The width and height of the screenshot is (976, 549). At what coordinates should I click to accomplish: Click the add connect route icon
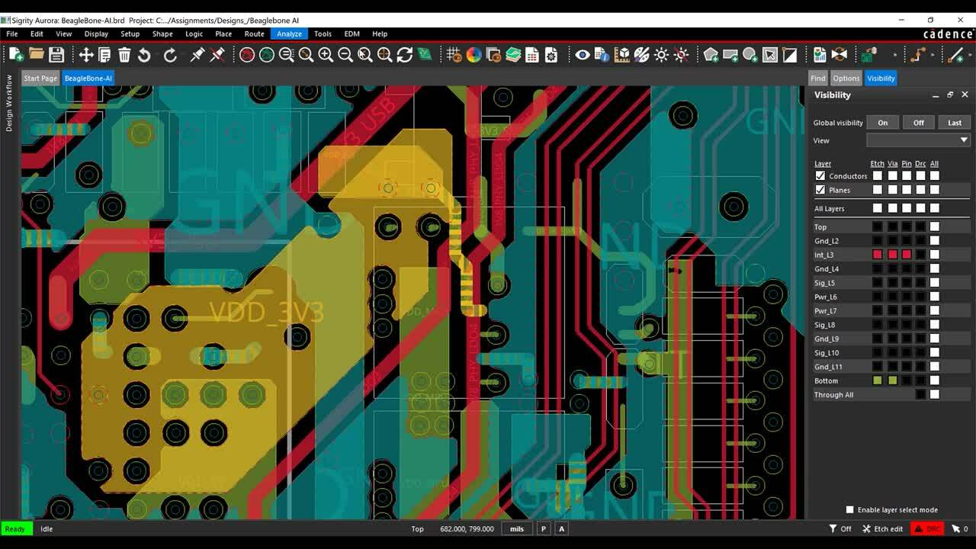918,54
